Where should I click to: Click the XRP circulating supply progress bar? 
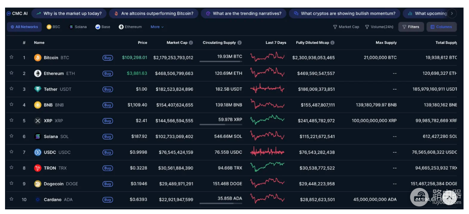(x=221, y=124)
